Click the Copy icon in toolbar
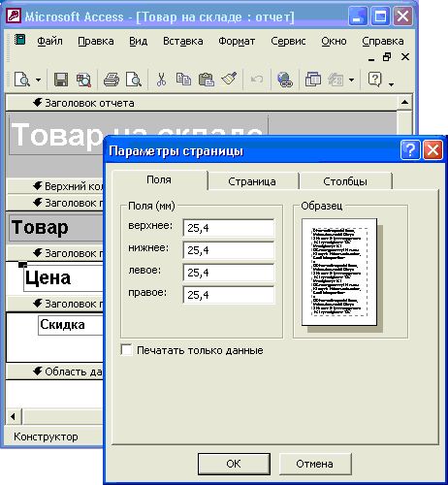 coord(183,80)
